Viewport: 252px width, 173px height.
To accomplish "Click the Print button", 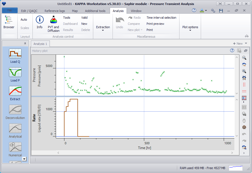I will tap(150, 30).
